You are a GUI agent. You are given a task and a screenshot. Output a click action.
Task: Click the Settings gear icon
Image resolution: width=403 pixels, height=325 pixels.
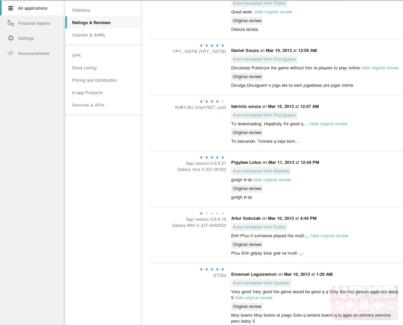pyautogui.click(x=11, y=38)
